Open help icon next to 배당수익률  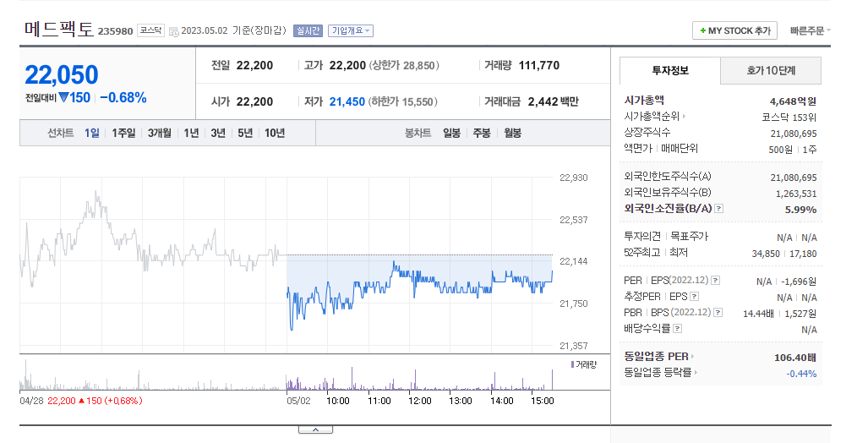click(x=677, y=329)
